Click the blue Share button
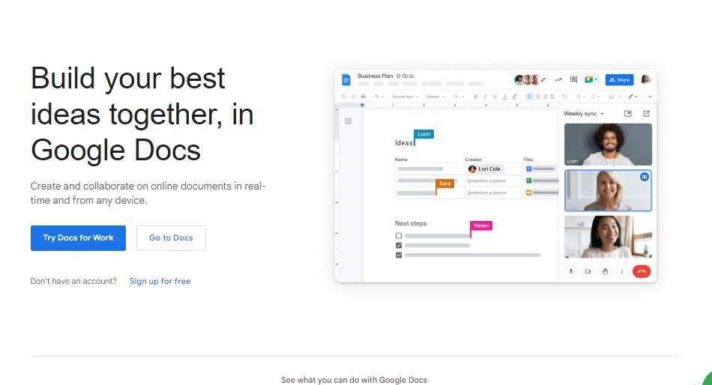Viewport: 712px width, 385px height. point(619,80)
